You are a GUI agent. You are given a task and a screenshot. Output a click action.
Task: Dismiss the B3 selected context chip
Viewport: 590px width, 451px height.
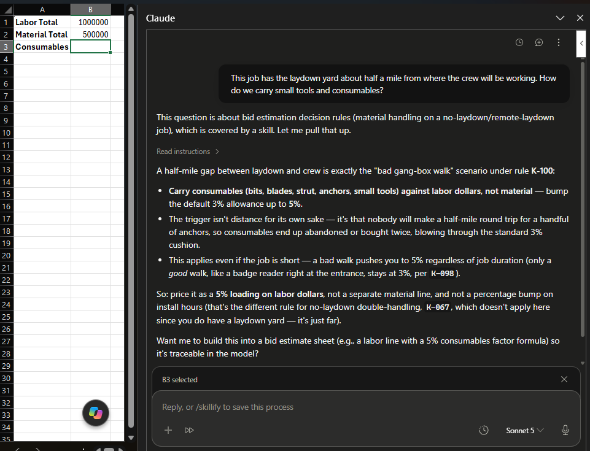coord(564,379)
